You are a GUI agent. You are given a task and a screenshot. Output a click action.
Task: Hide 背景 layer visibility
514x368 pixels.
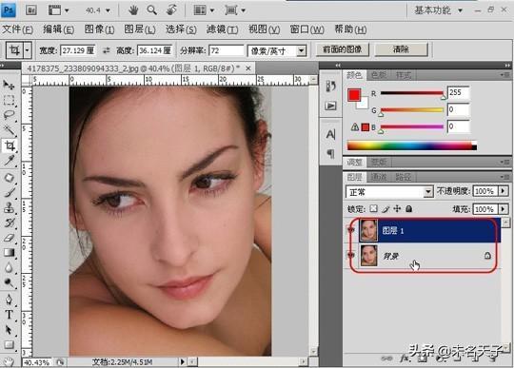tap(351, 255)
